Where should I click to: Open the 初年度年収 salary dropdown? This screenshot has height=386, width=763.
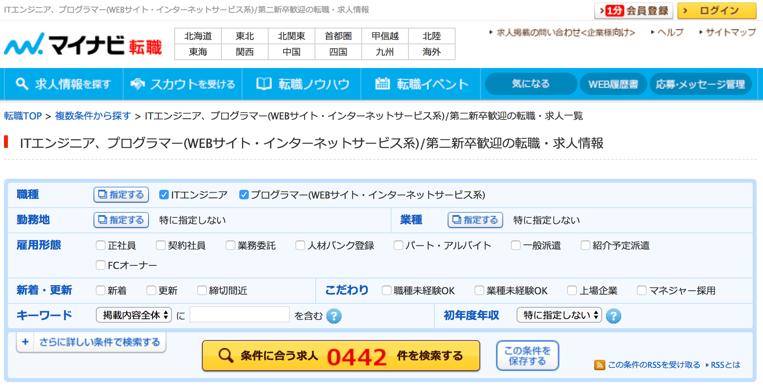click(x=559, y=315)
